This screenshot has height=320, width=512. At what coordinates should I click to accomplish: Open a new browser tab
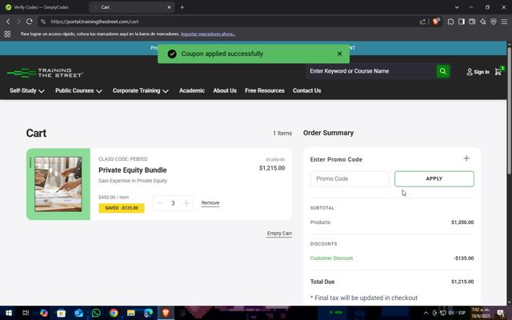pyautogui.click(x=182, y=7)
